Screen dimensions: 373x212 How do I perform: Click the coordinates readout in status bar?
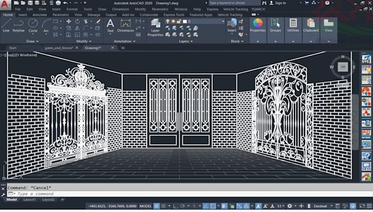tap(112, 206)
